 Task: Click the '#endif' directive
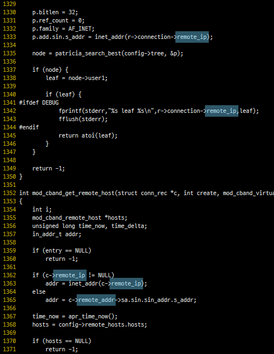29,127
